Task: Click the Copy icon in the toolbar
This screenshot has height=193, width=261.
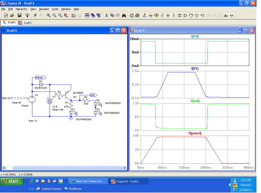Action: click(112, 16)
